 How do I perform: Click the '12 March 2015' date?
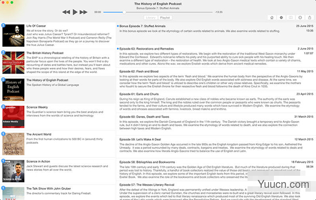pos(304,139)
